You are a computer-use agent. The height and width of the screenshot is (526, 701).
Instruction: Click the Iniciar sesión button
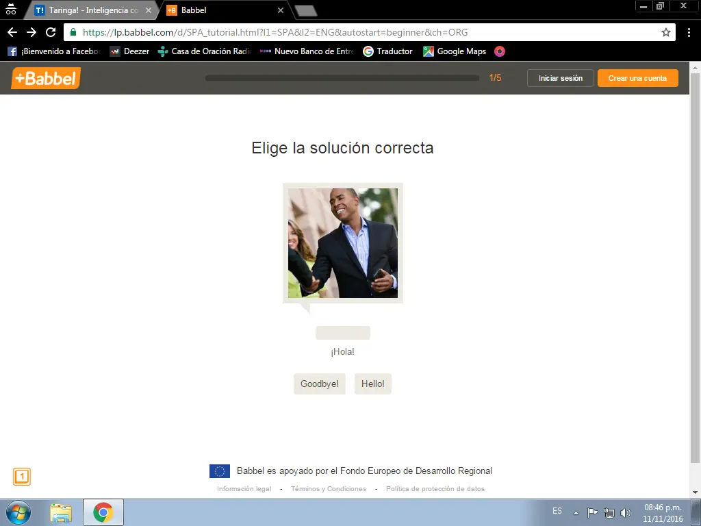pos(560,78)
